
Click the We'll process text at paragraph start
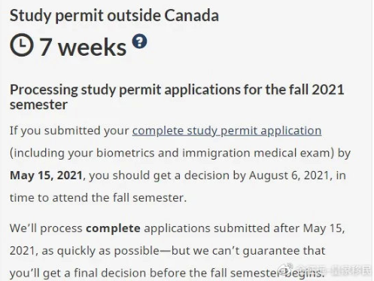pos(46,228)
